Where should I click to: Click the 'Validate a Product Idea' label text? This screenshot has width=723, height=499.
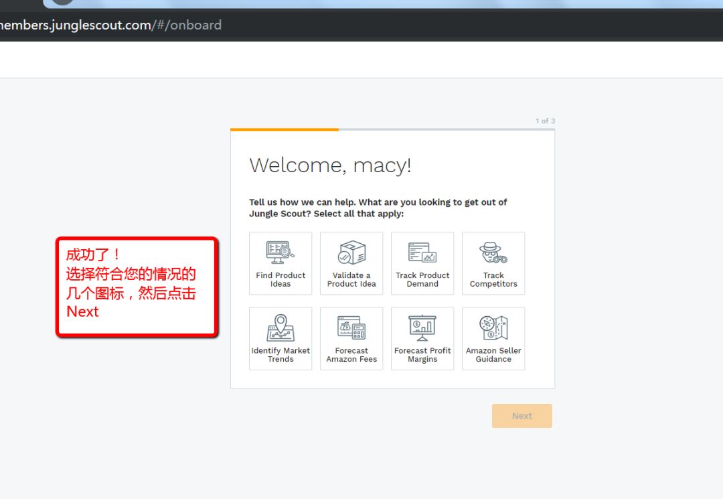tap(351, 279)
